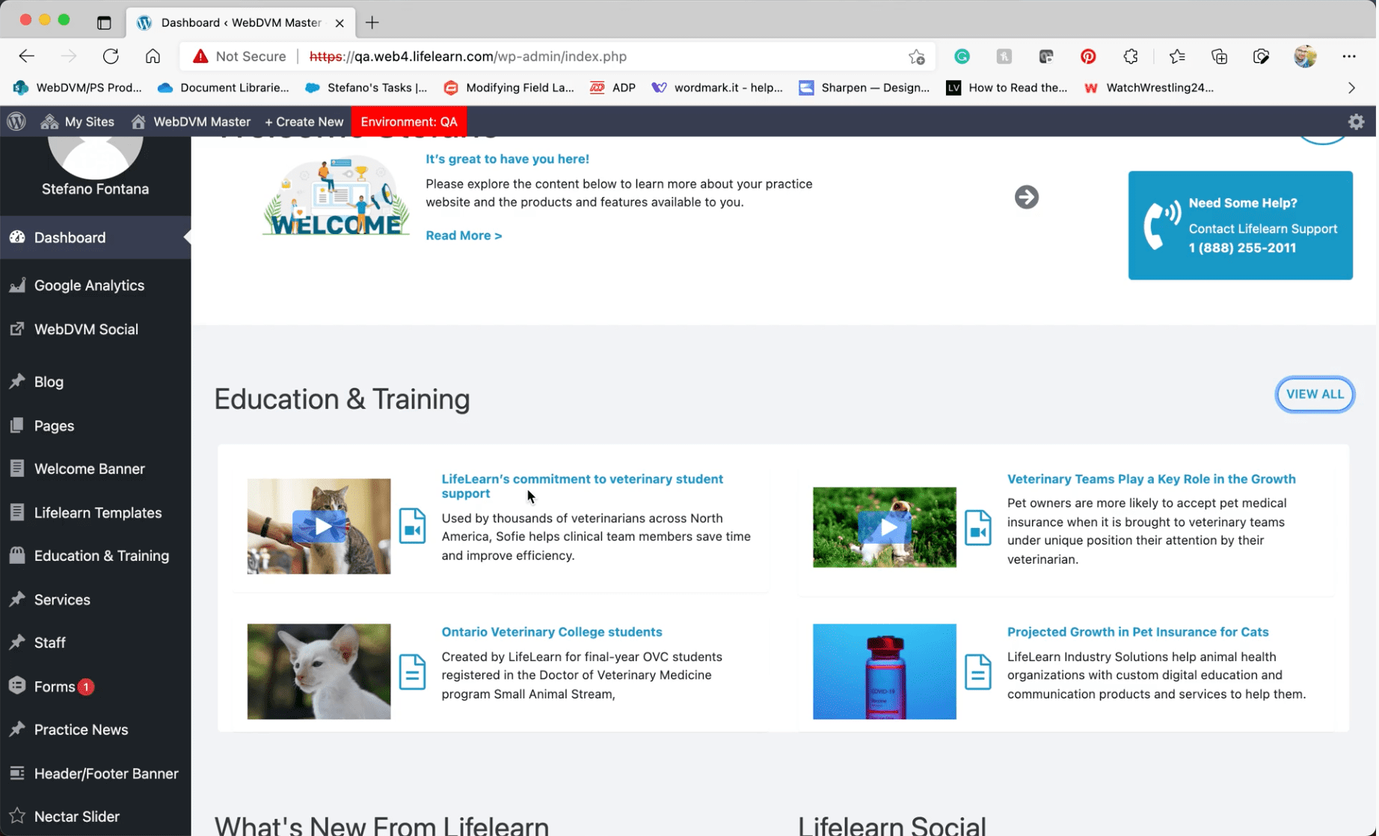Open Stefano's Tasks bookmark
1379x836 pixels.
click(366, 87)
